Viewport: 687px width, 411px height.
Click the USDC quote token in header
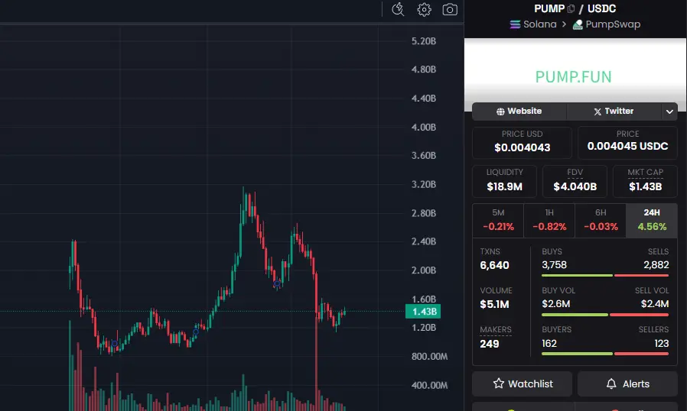click(601, 8)
